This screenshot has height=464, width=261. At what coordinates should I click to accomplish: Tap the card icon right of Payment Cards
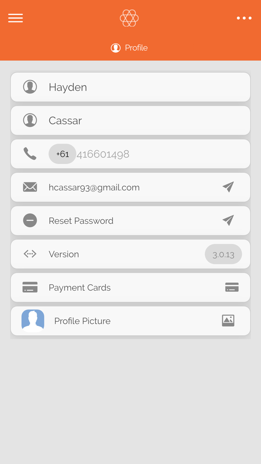pos(232,287)
